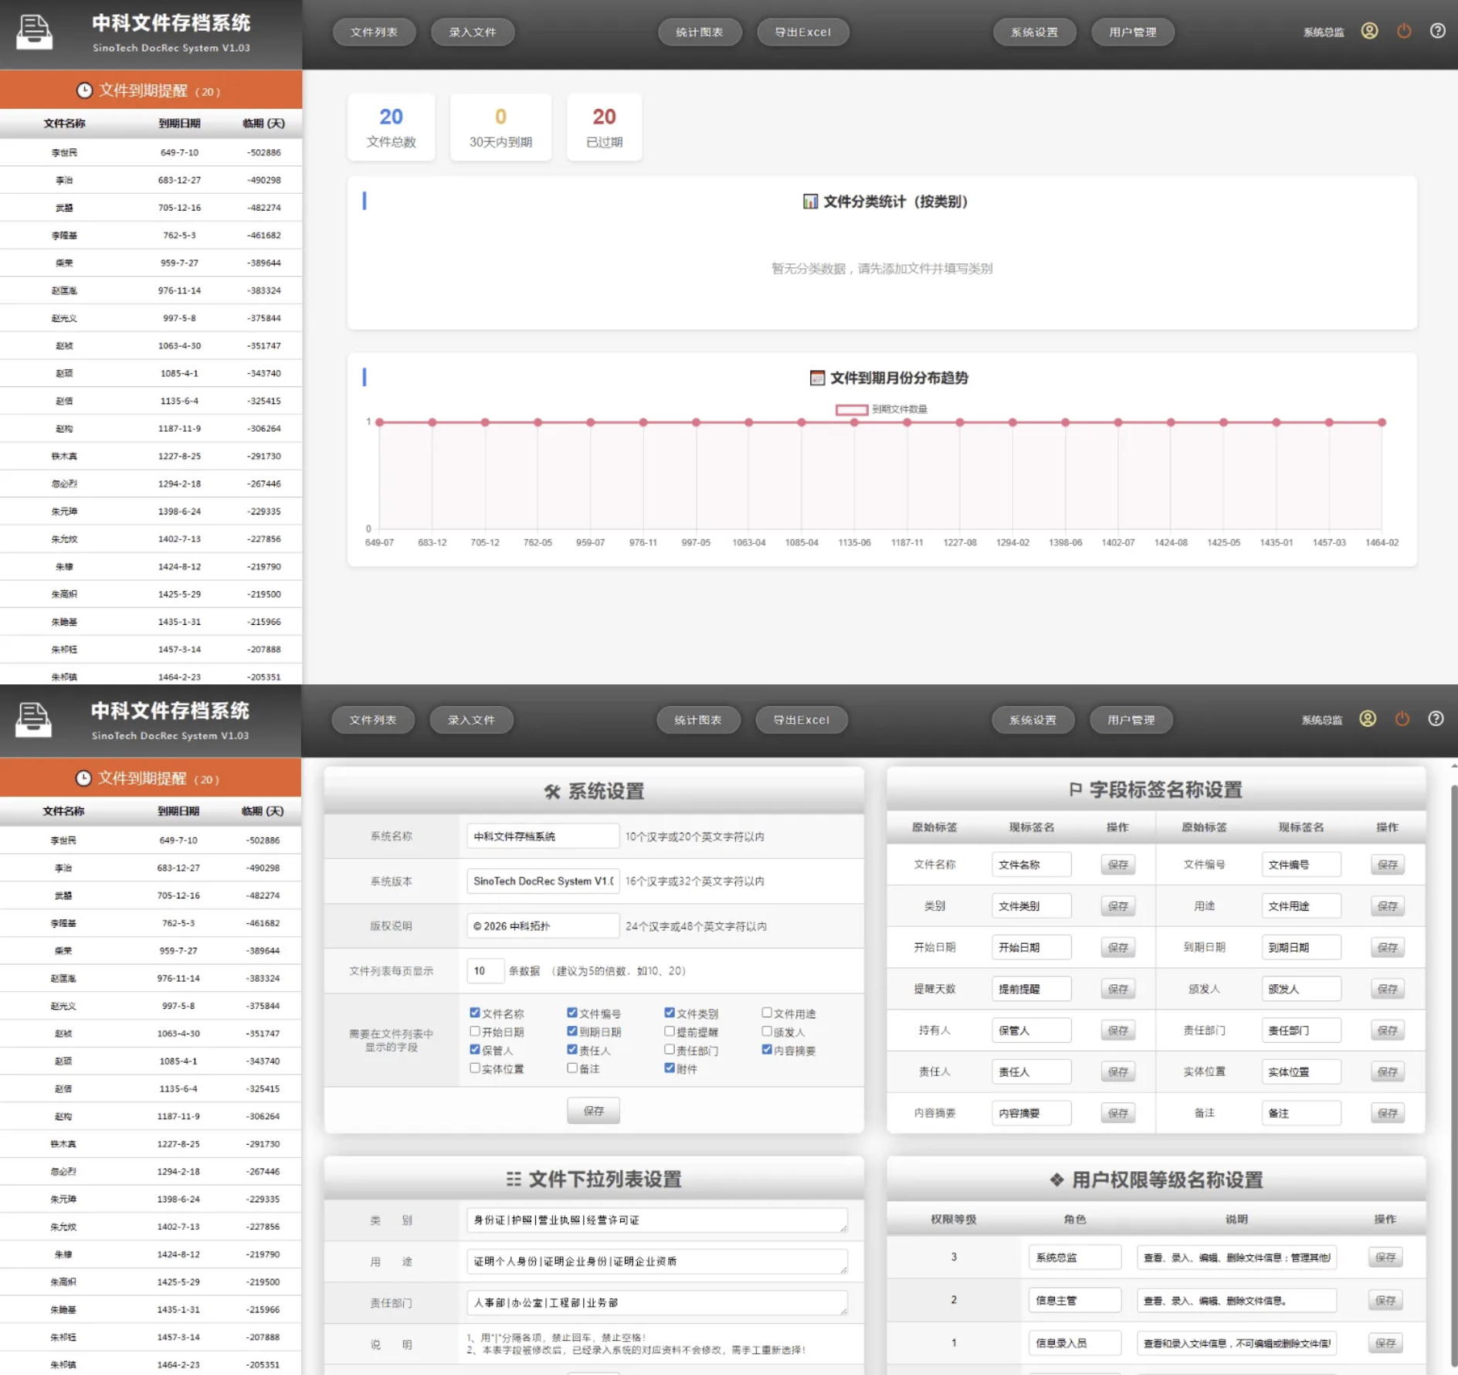Open 录入文件 in the statistics-chart view navigation
The image size is (1458, 1375).
473,32
